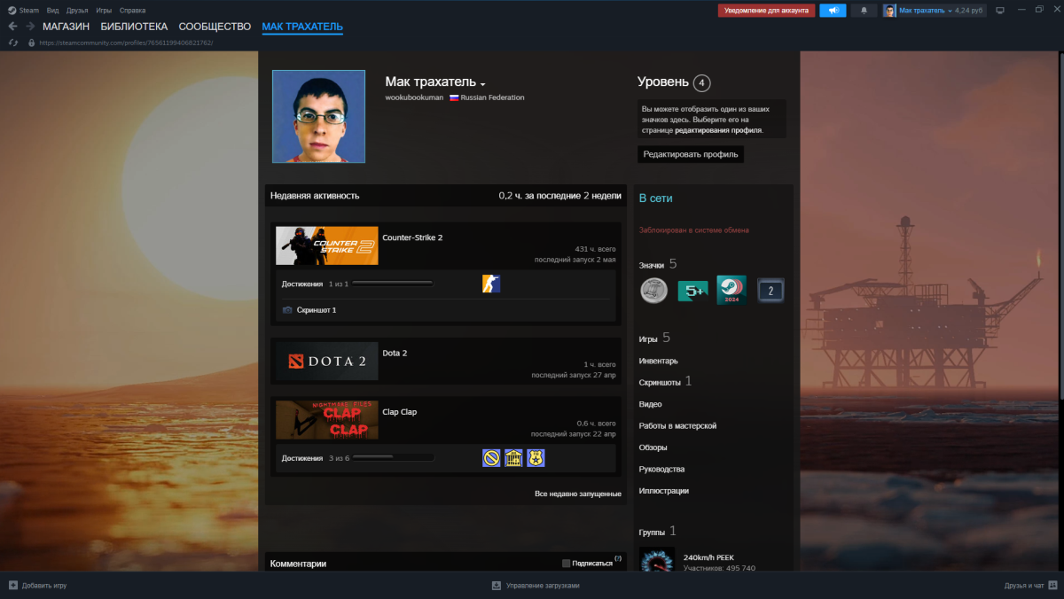
Task: Go to the МАГАЗИН tab
Action: [66, 27]
